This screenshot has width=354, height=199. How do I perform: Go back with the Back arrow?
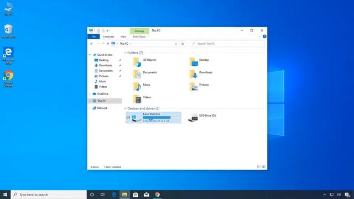tap(92, 44)
